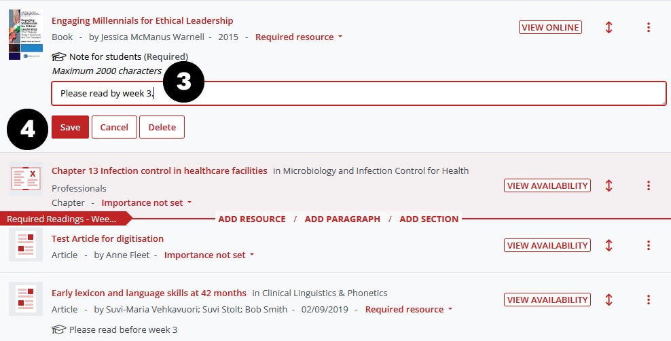Click the reorder arrows for the Chapter 13 item
Screen dimensions: 671x341
[609, 185]
